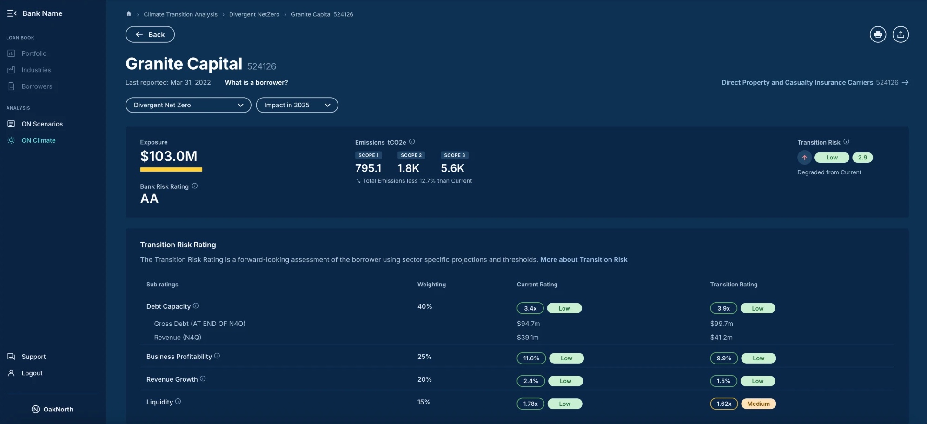Image resolution: width=927 pixels, height=424 pixels.
Task: Open Industries in sidebar
Action: 36,70
